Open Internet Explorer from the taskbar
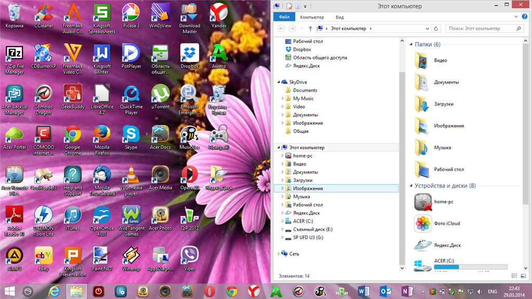Image resolution: width=532 pixels, height=299 pixels. tap(54, 291)
